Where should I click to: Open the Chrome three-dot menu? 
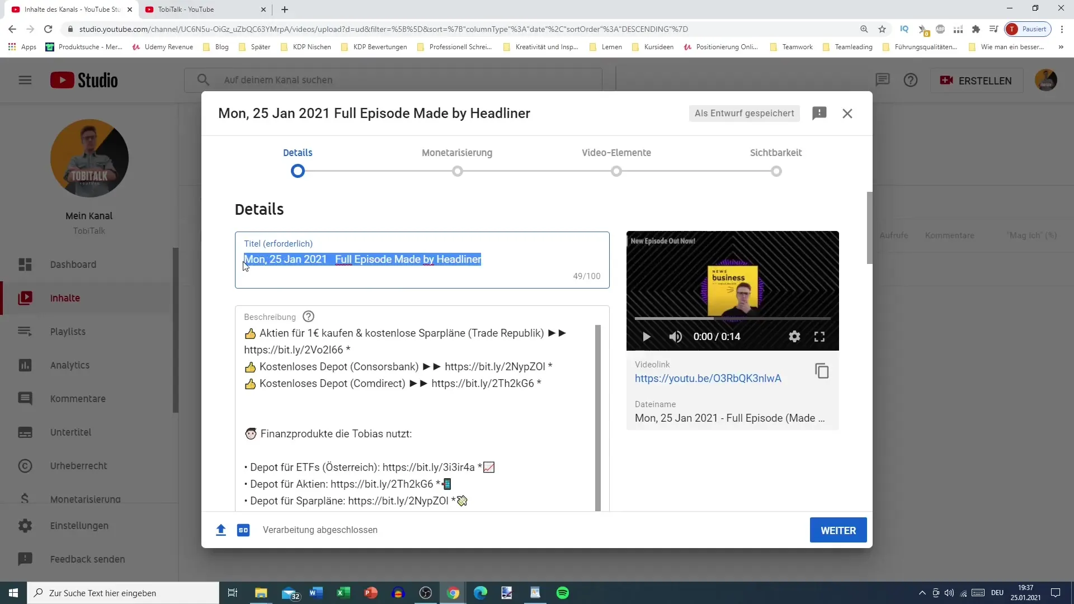click(1062, 29)
